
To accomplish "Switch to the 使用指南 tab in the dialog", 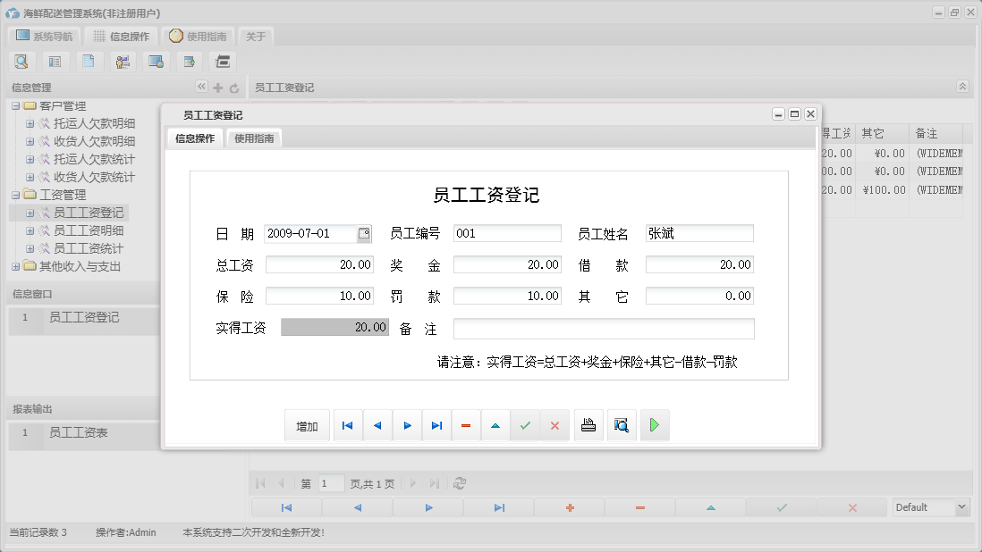I will click(x=257, y=138).
